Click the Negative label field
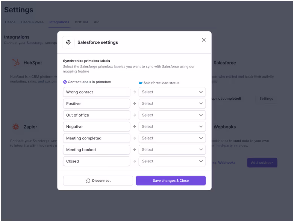Viewport: 294px width, 222px height. click(97, 127)
